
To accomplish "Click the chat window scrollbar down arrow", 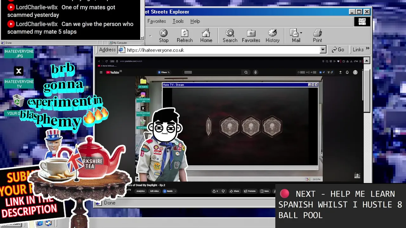I will (x=142, y=38).
